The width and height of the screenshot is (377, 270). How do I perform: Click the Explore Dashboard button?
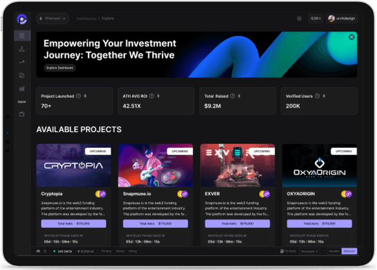[x=59, y=68]
